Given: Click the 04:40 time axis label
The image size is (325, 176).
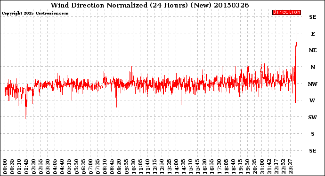Looking at the screenshot, I should [62, 167].
